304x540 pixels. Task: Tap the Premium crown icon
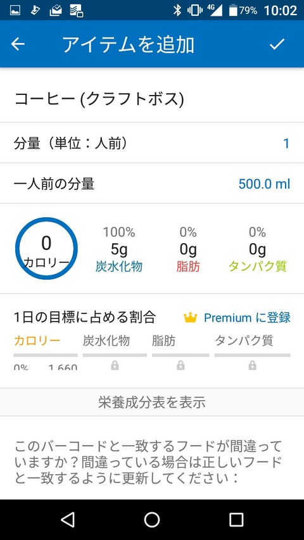click(190, 318)
